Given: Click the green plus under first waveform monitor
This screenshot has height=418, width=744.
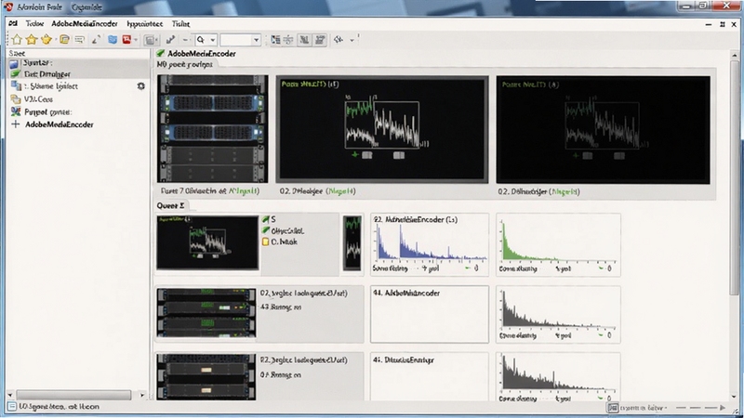Looking at the screenshot, I should click(354, 154).
